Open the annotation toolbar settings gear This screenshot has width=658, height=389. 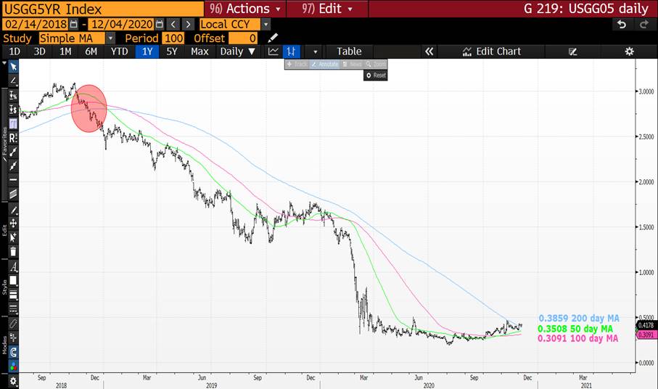(x=13, y=381)
